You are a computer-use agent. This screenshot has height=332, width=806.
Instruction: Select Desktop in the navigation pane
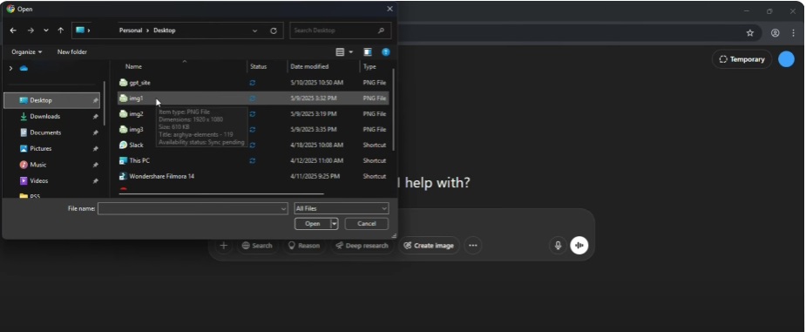click(x=51, y=100)
